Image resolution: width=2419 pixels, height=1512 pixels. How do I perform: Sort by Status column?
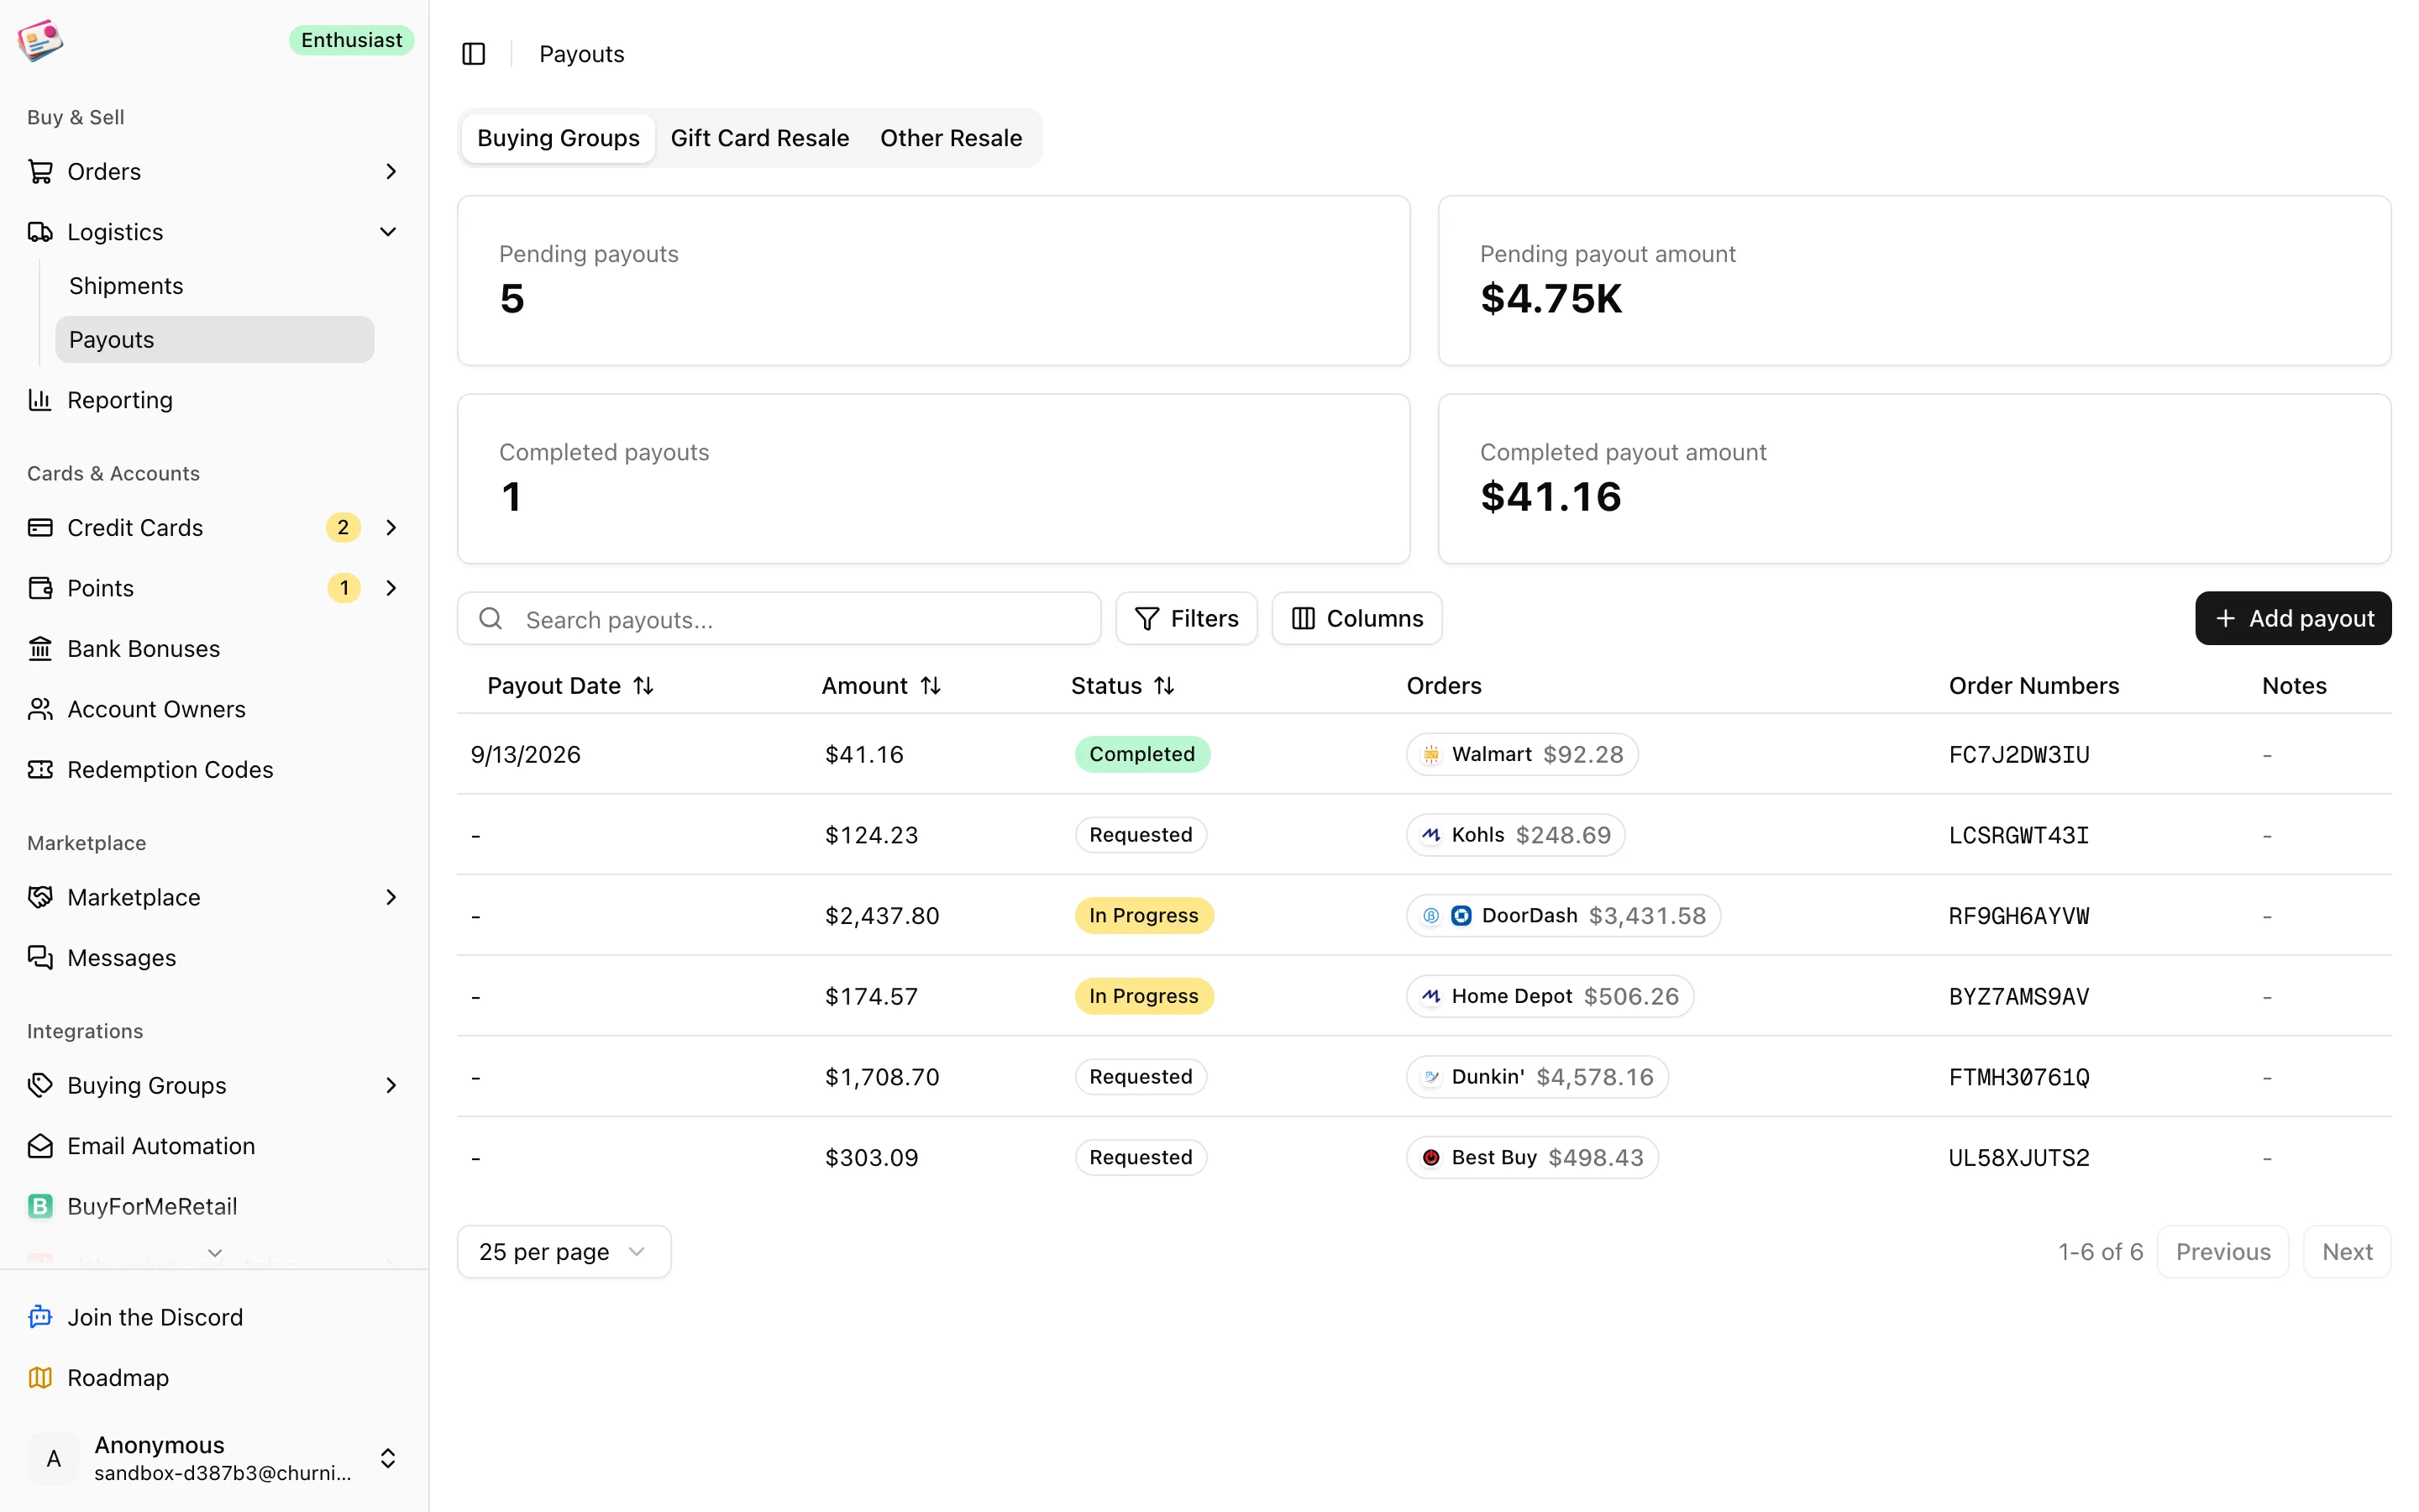(1122, 686)
